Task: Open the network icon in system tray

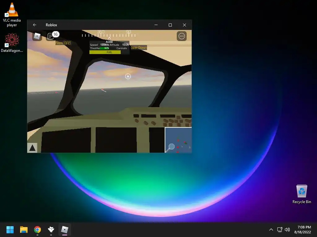Action: [x=280, y=230]
